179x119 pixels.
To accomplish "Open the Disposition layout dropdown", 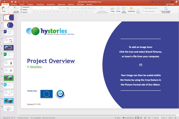I will tap(25, 7).
